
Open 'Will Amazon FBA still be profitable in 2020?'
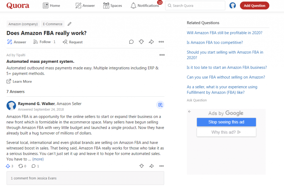point(225,33)
